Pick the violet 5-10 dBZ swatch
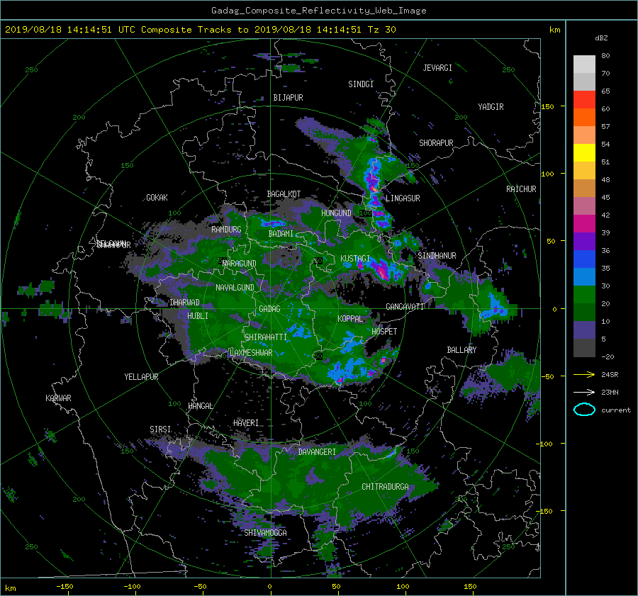638x596 pixels. tap(584, 330)
